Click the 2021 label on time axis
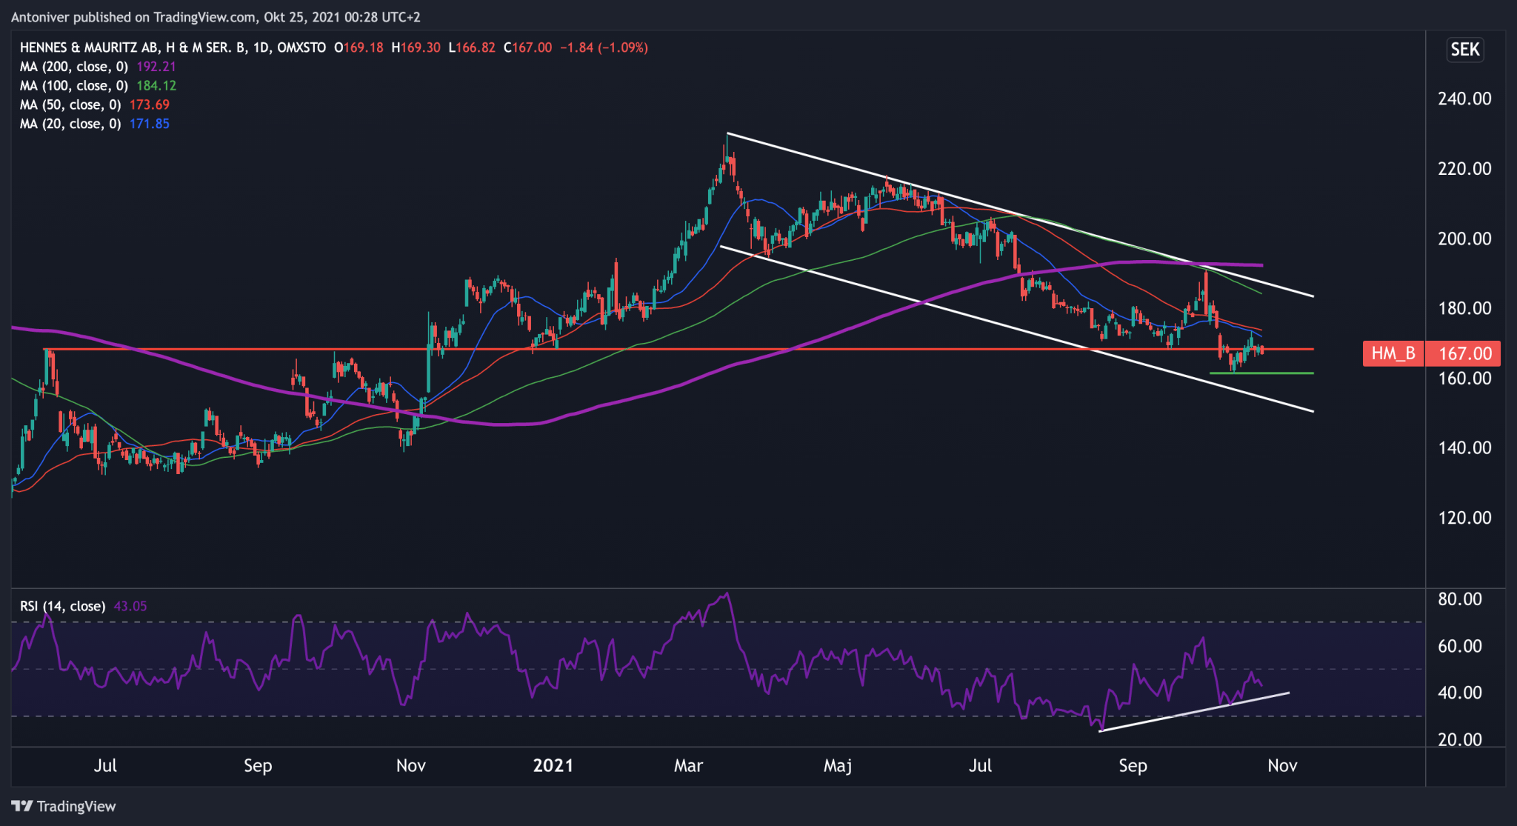The width and height of the screenshot is (1517, 826). (553, 765)
